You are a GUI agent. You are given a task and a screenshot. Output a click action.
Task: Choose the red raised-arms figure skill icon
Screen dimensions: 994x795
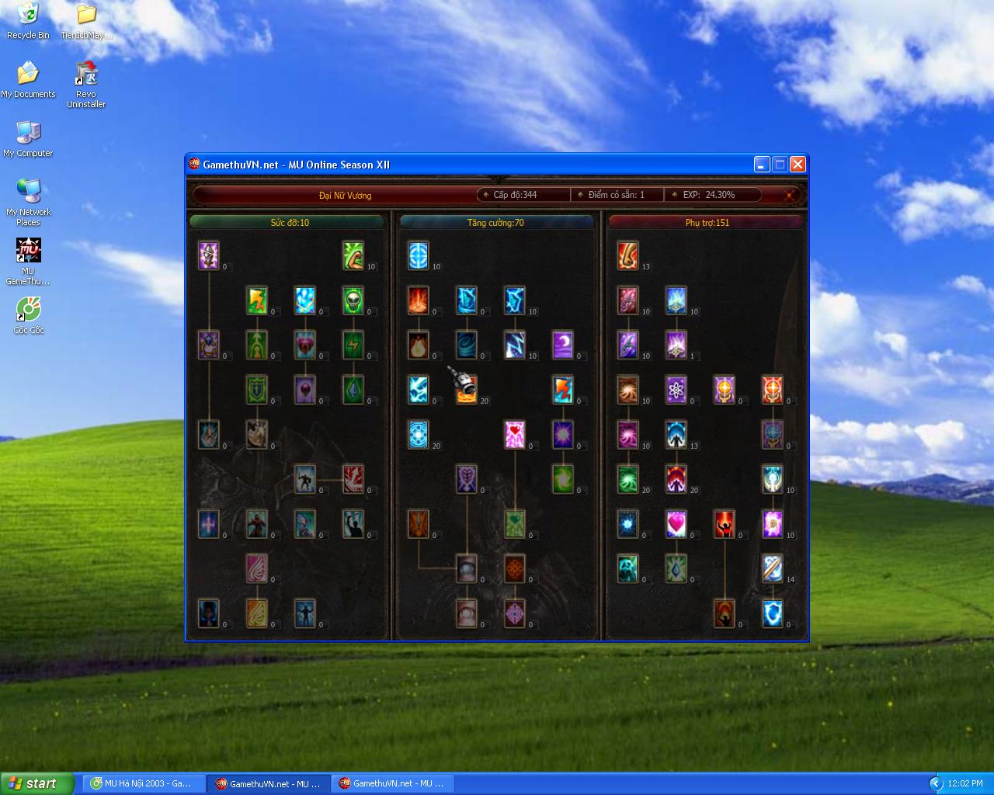725,523
